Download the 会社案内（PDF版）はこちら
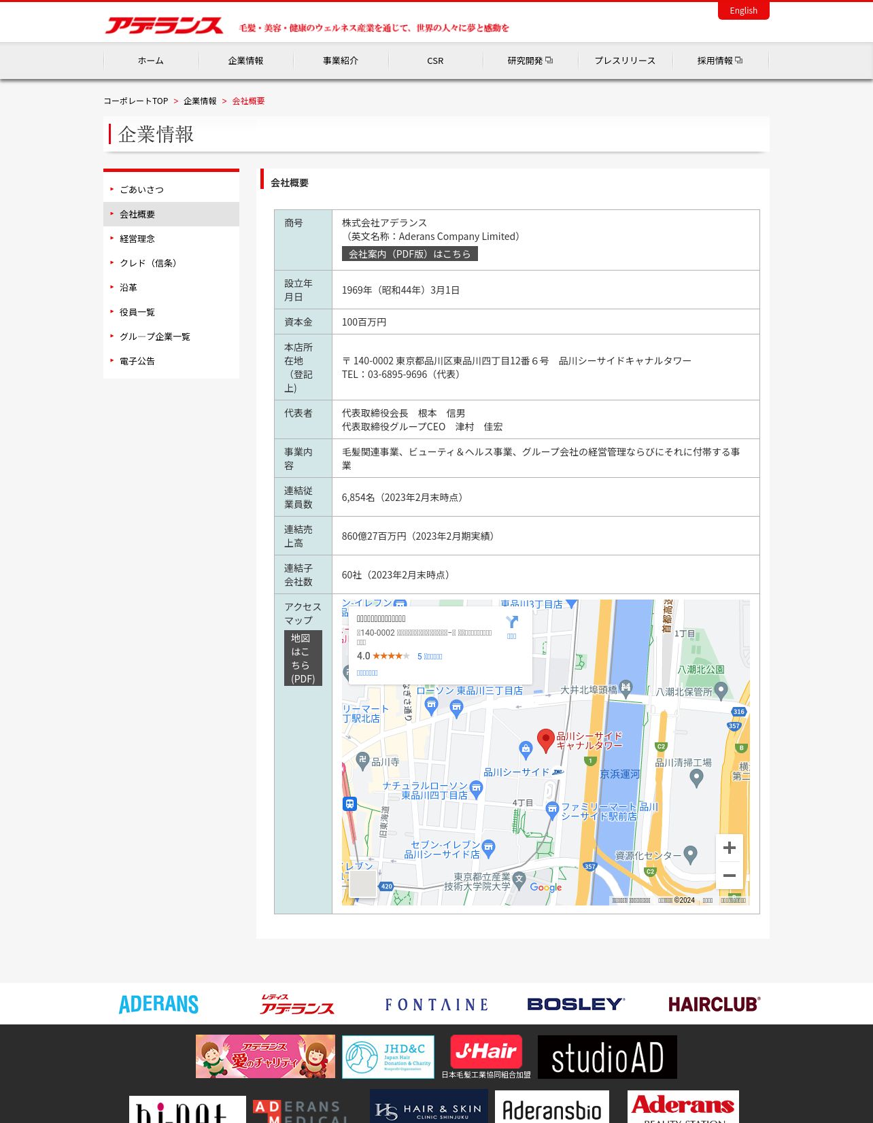The image size is (873, 1123). (409, 254)
